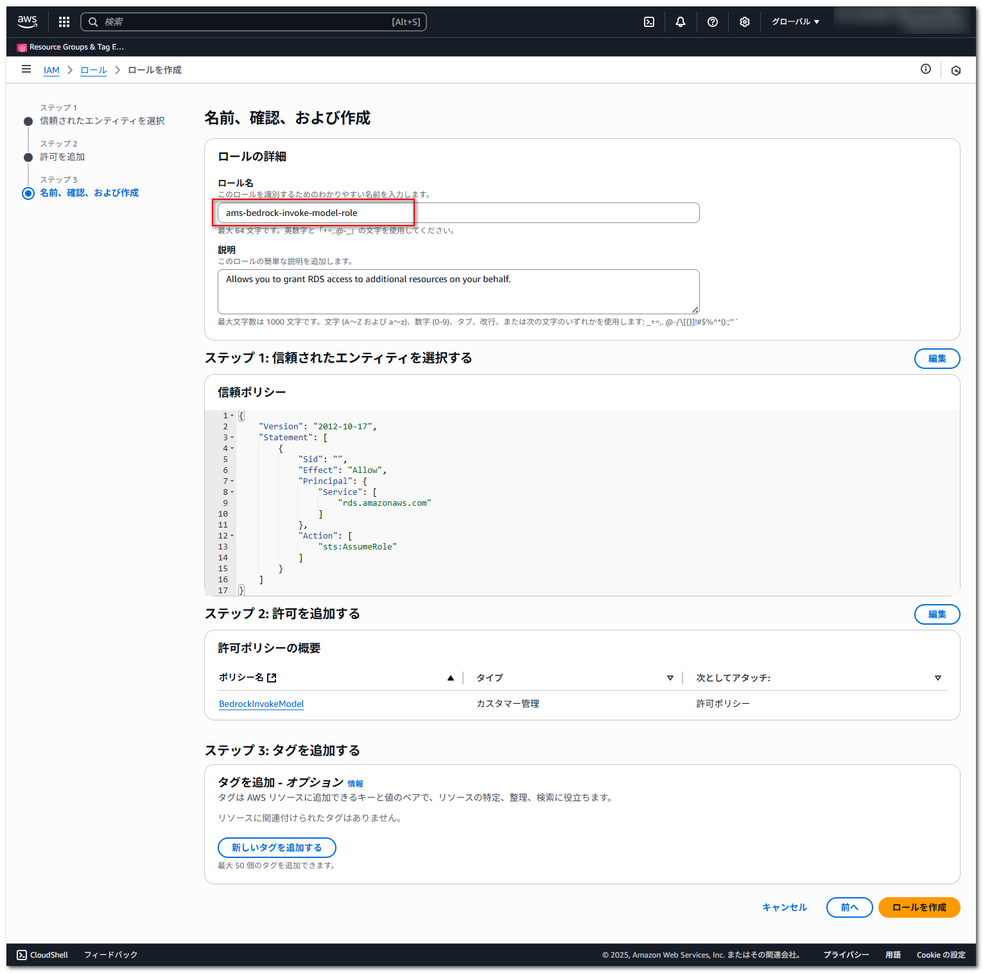
Task: Click 情報 link next to tags heading
Action: tap(355, 784)
